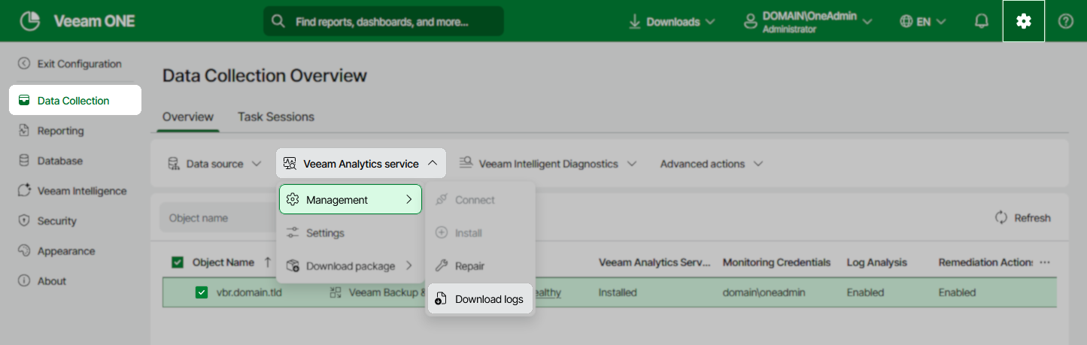1087x345 pixels.
Task: Choose Download logs from the submenu
Action: pos(480,299)
